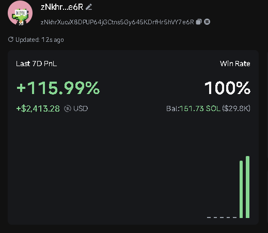The width and height of the screenshot is (268, 233).
Task: Copy the wallet address with copy icon
Action: pyautogui.click(x=199, y=22)
